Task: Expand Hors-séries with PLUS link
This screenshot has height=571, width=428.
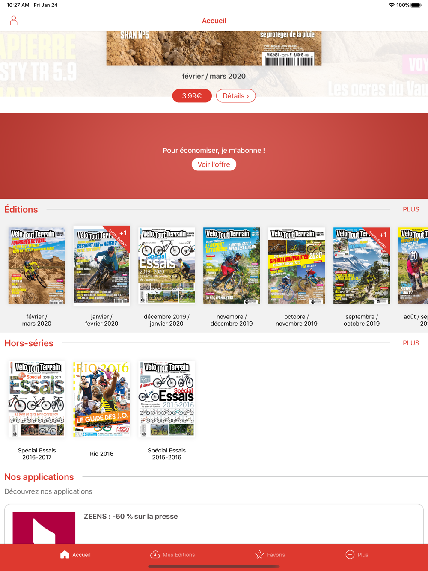Action: [411, 343]
